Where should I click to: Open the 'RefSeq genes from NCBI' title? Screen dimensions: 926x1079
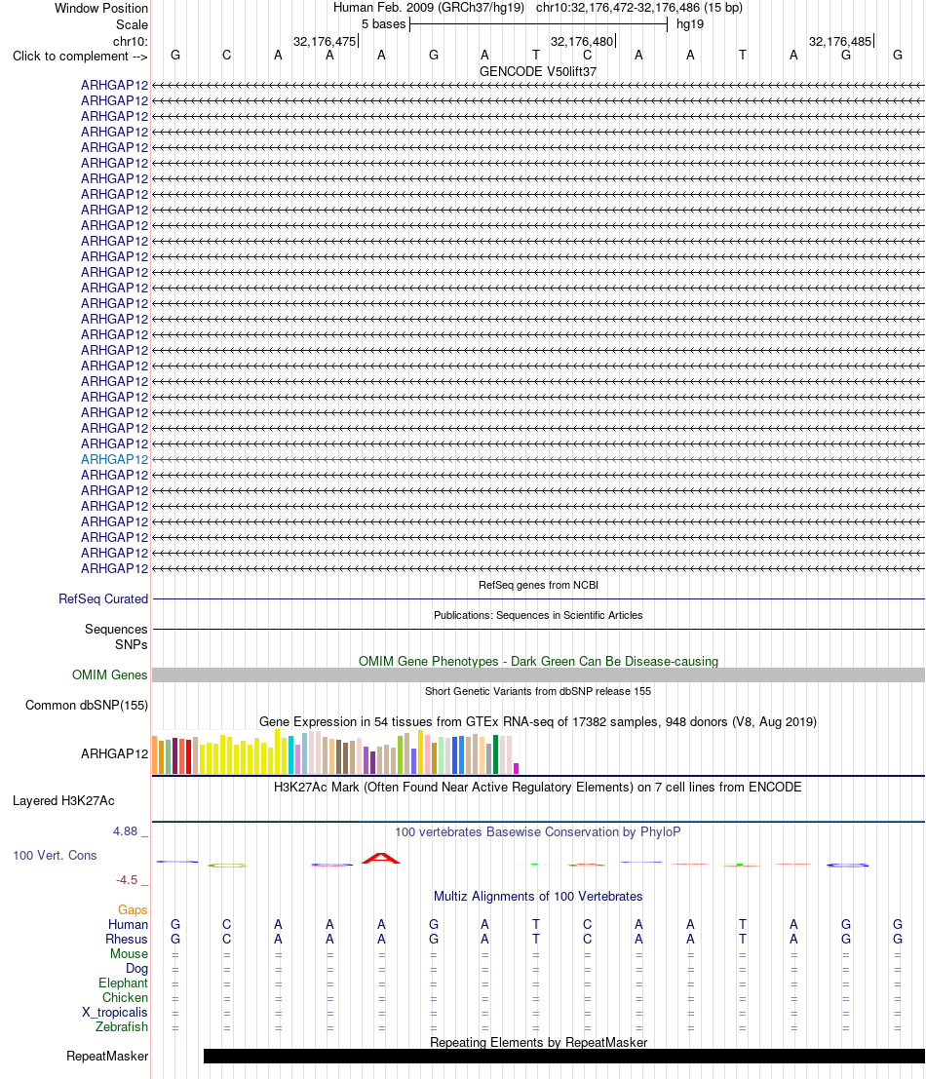pyautogui.click(x=538, y=585)
